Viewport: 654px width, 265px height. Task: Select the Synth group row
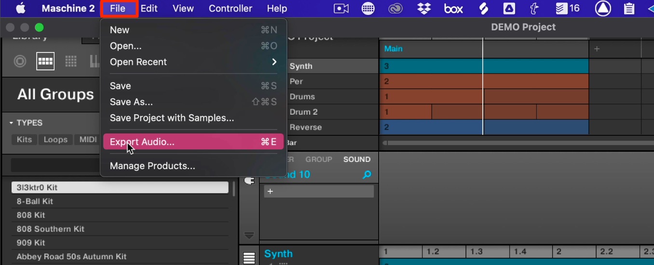[333, 66]
